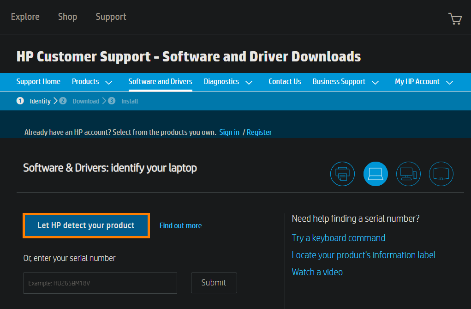The width and height of the screenshot is (471, 309).
Task: Open the Watch a video link
Action: pos(317,273)
